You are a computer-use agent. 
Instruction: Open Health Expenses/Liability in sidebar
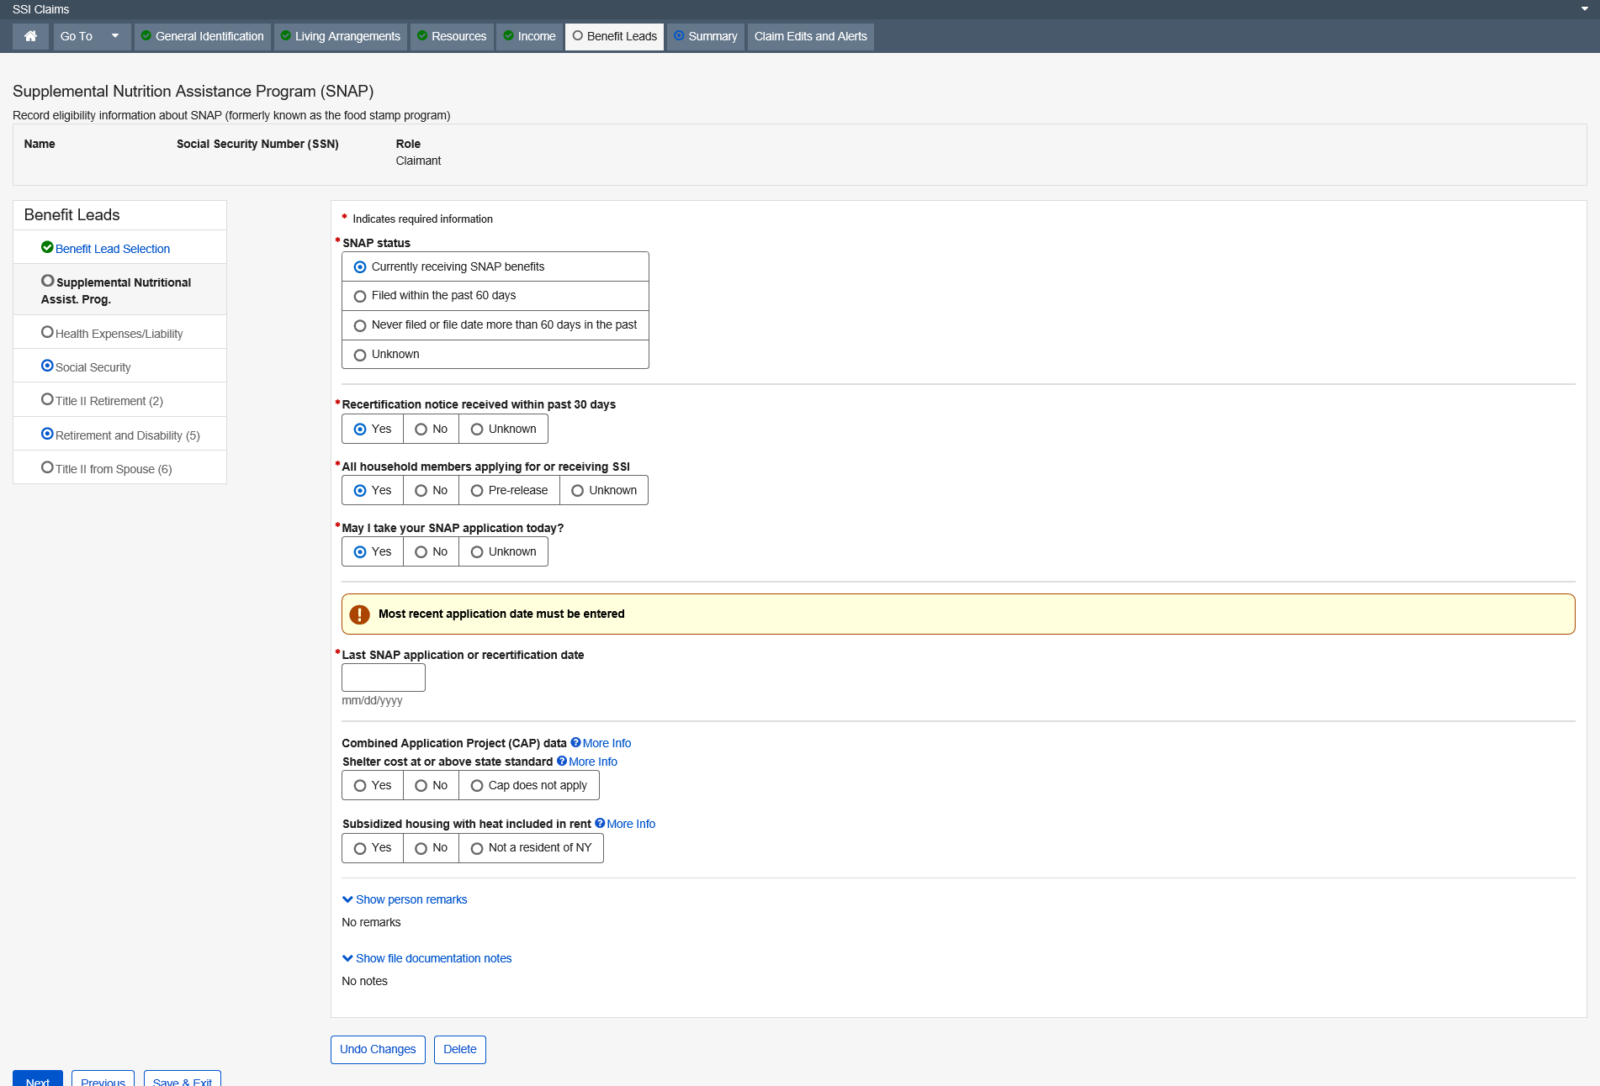click(x=119, y=334)
